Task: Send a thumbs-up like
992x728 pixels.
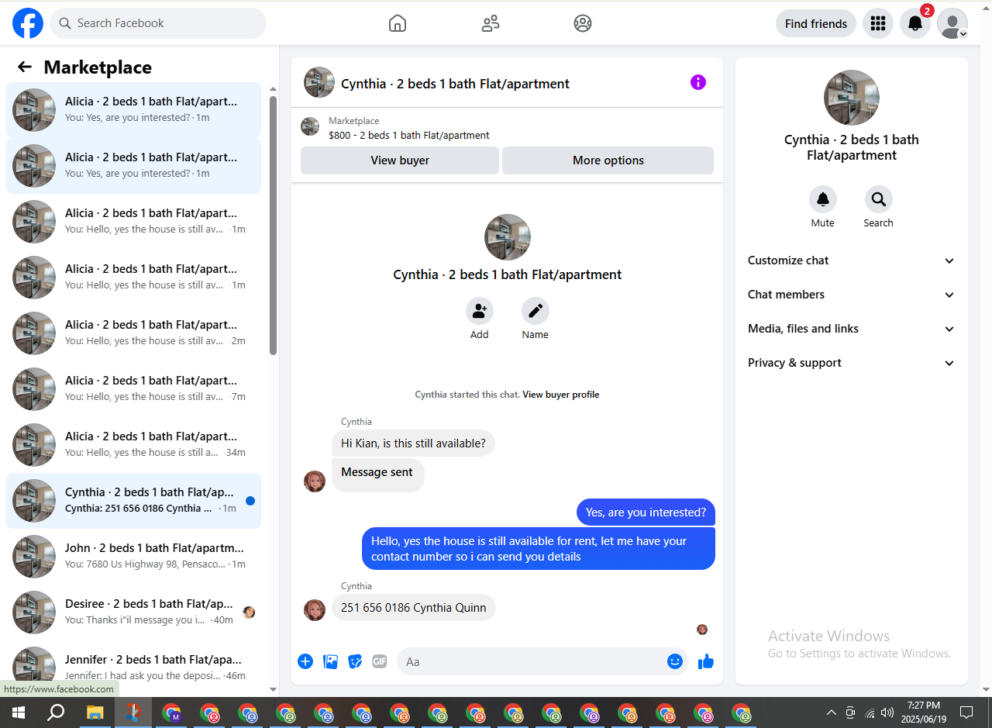Action: pos(706,661)
